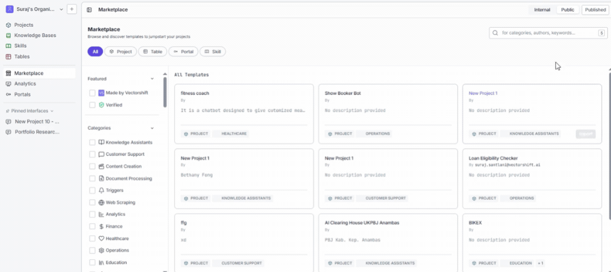Tick the Content Creation checkbox
The width and height of the screenshot is (611, 272).
(92, 167)
